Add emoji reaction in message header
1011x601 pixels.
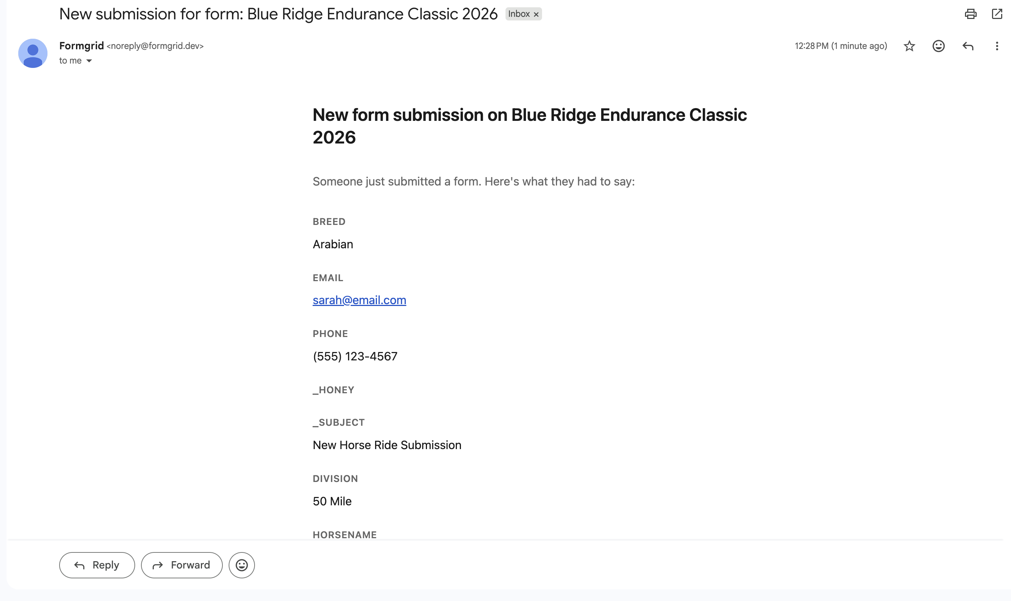coord(938,46)
